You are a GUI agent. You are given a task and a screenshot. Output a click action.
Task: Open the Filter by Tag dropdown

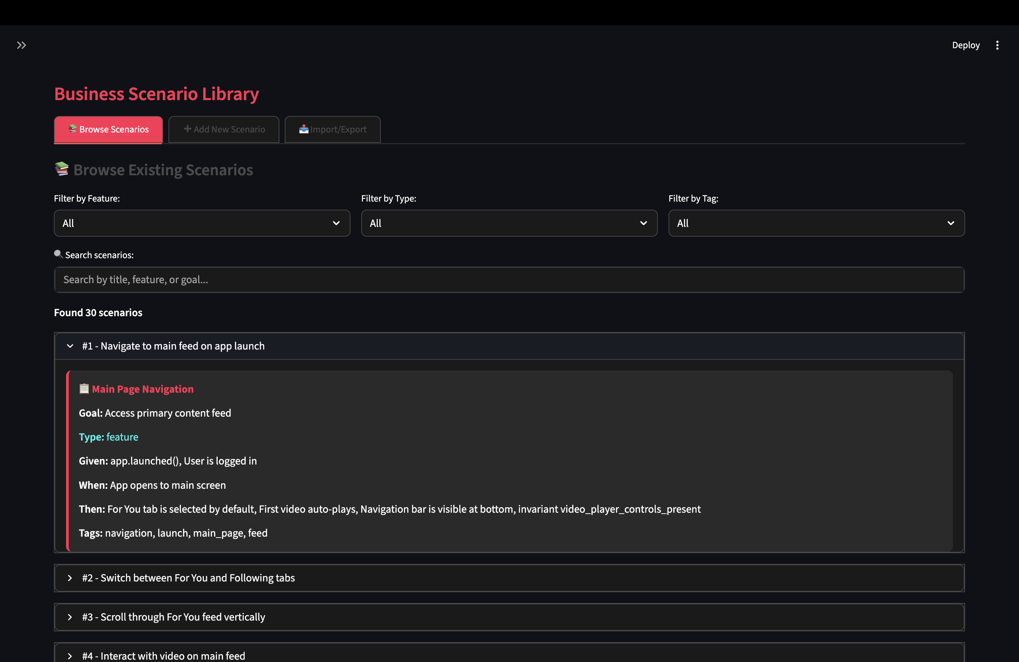point(816,223)
